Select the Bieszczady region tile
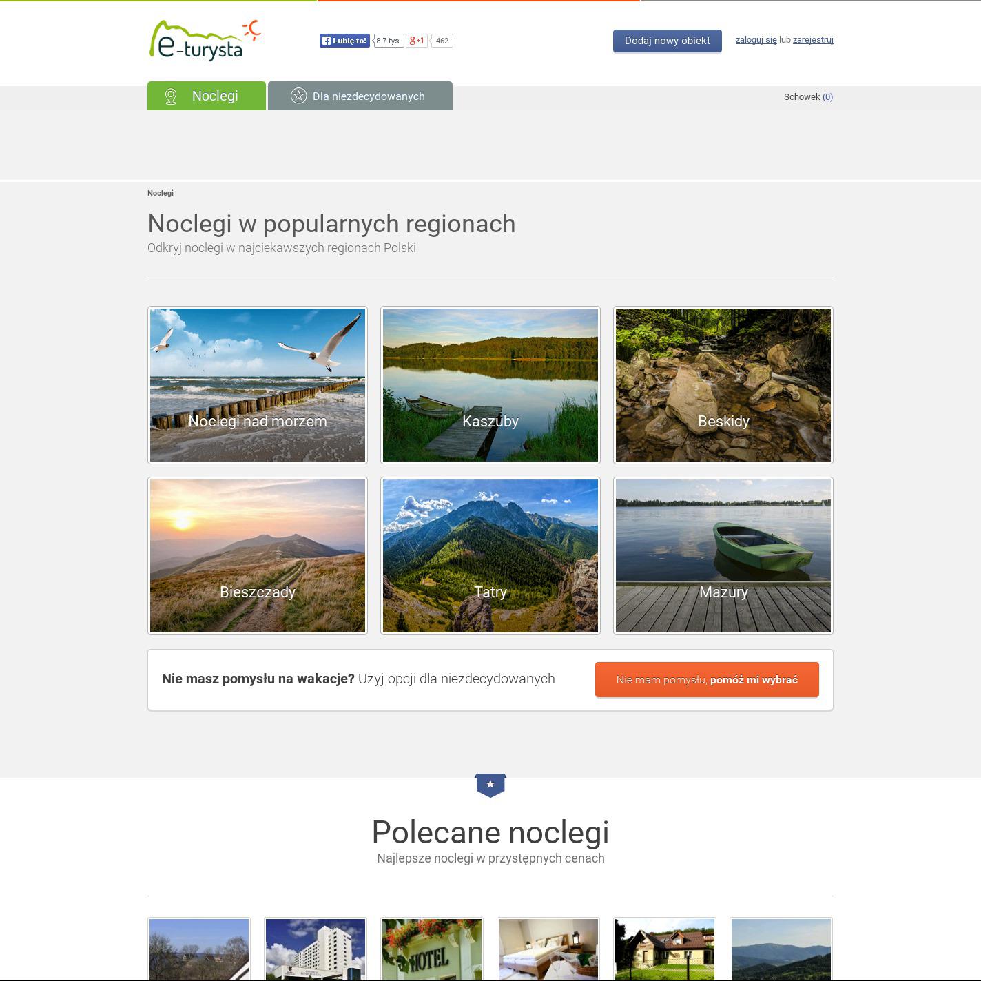981x981 pixels. [258, 556]
